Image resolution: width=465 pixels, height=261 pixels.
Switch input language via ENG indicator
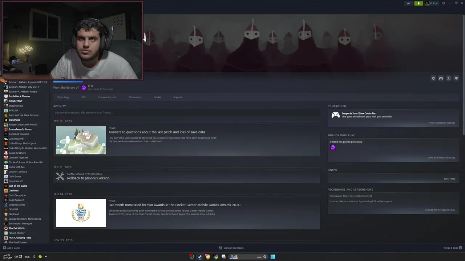click(x=27, y=257)
